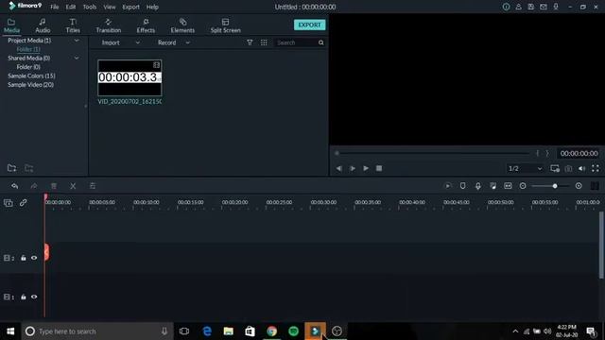Click the redo arrow in timeline toolbar
Screen dimensions: 605x340
click(x=34, y=186)
